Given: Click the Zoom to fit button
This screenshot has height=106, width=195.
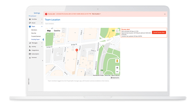Looking at the screenshot, I should pyautogui.click(x=115, y=78).
